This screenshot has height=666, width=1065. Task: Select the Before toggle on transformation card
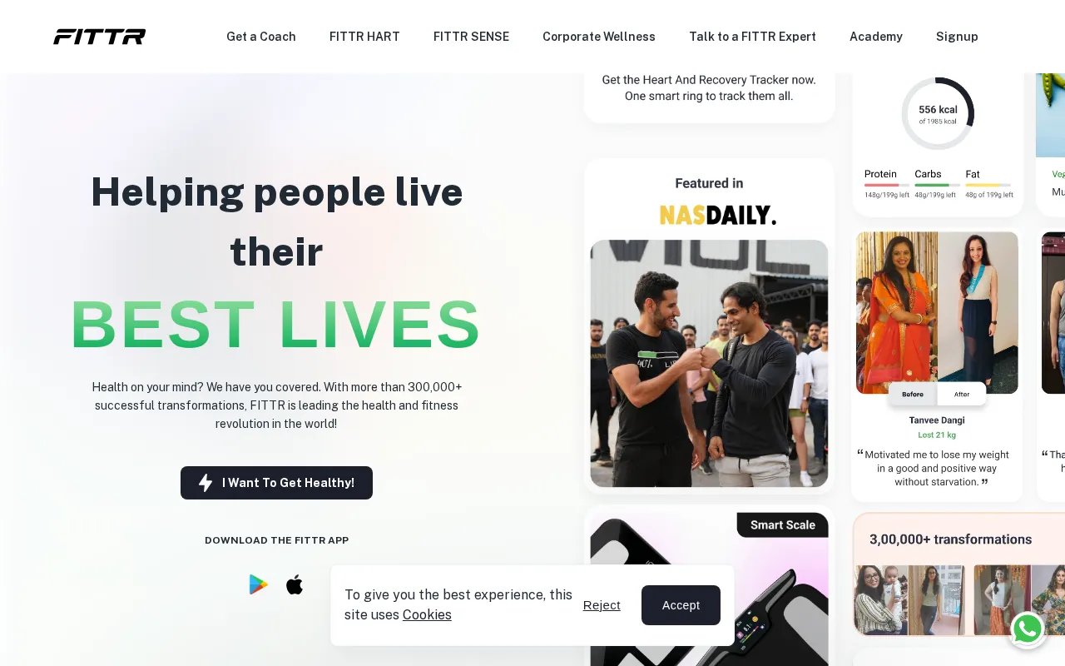coord(913,394)
